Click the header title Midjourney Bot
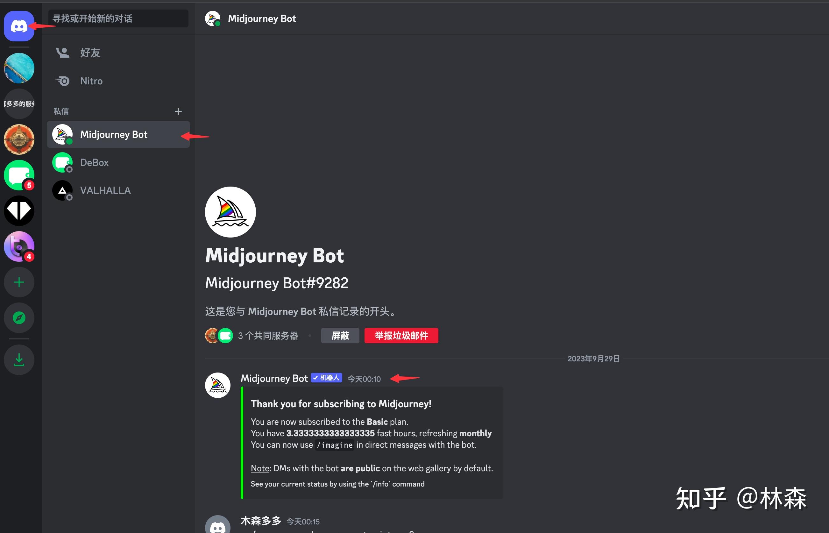Screen dimensions: 829x533 [262, 19]
